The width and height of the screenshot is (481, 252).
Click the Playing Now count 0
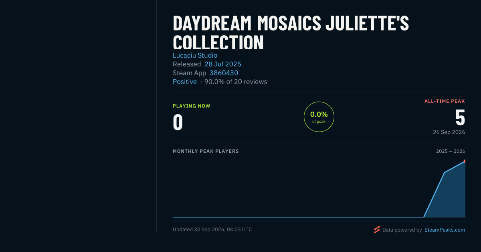(x=178, y=122)
